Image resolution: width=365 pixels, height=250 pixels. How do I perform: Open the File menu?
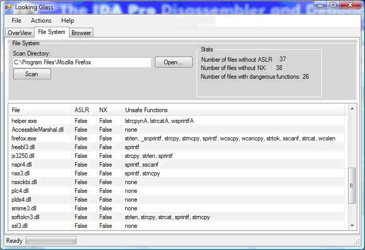(x=16, y=21)
